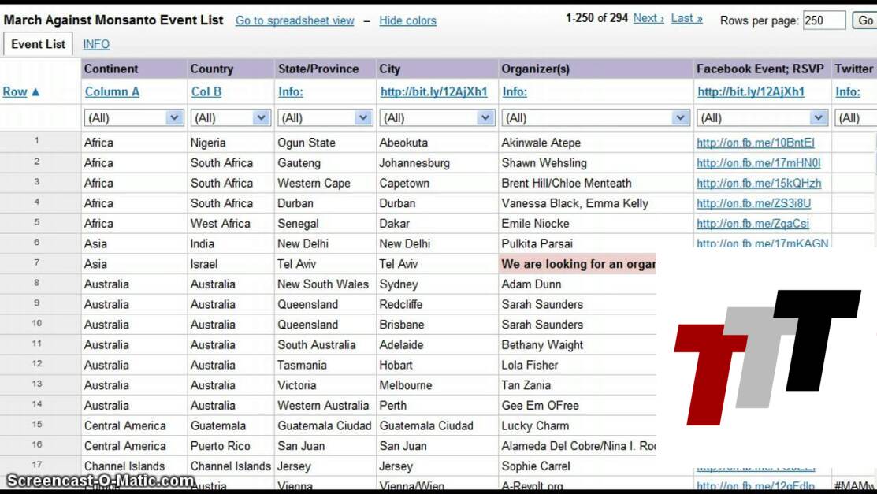The height and width of the screenshot is (494, 877).
Task: Expand the State/Province filter dropdown
Action: pos(362,118)
